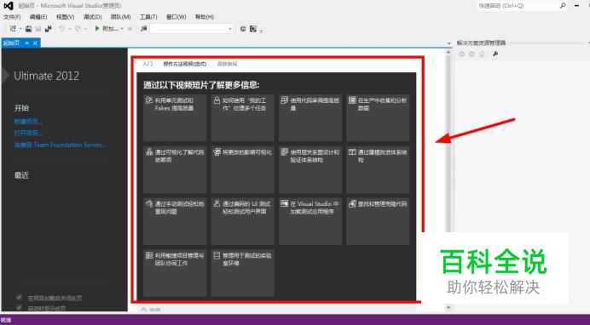
Task: Click the document tabs list dropdown arrow
Action: tap(449, 43)
